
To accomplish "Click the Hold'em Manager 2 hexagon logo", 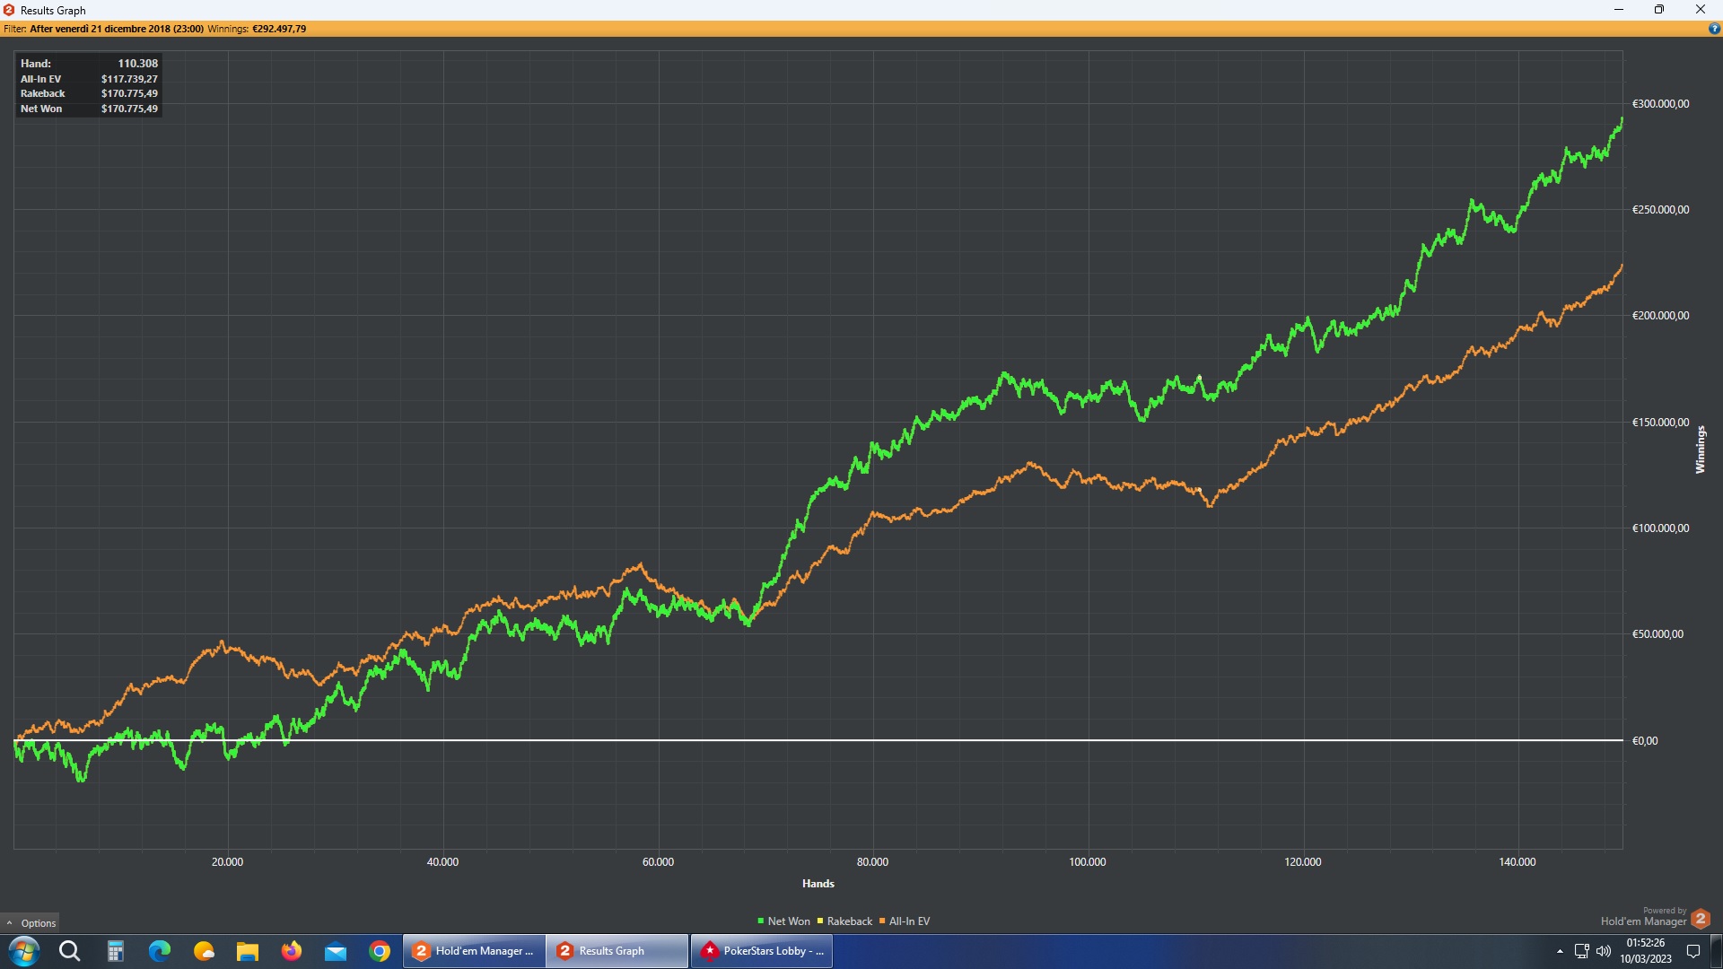I will pyautogui.click(x=1700, y=919).
